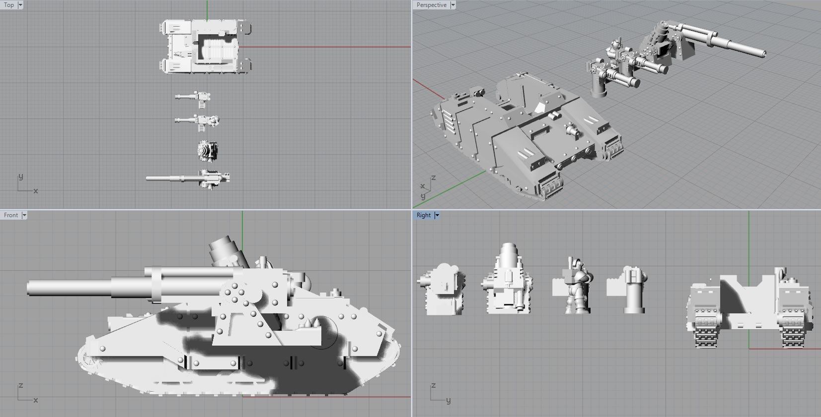Select the tank hull in Right view

750,307
